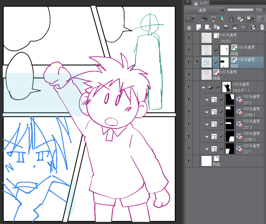Click the ruler icon on コマ 3
266x224 pixels.
239,124
